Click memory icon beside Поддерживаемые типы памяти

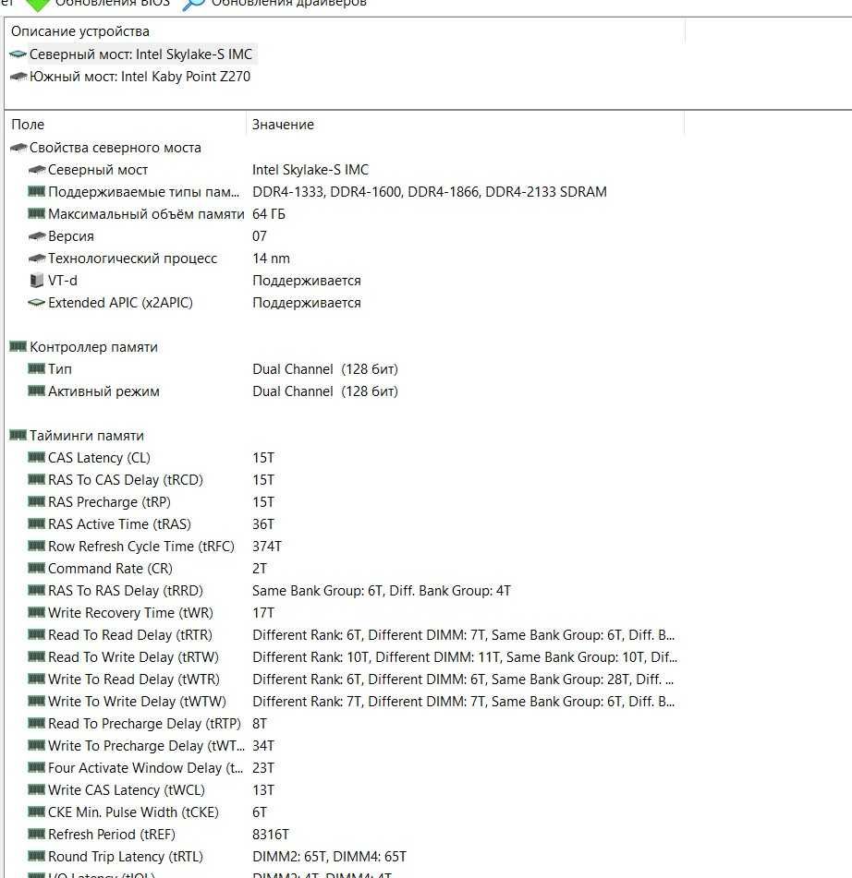[x=36, y=191]
